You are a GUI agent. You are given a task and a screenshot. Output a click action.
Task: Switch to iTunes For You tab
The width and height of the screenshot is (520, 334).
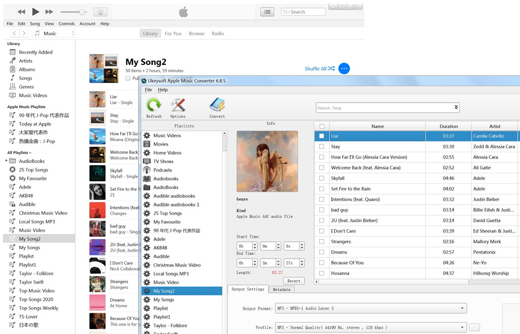click(173, 34)
